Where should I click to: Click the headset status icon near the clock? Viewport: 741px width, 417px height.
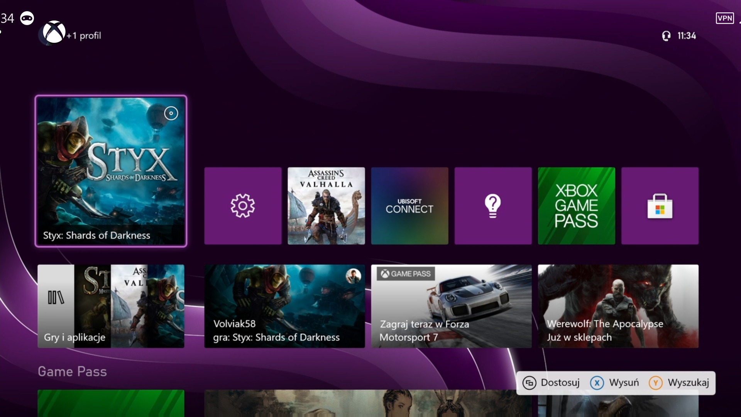point(666,36)
